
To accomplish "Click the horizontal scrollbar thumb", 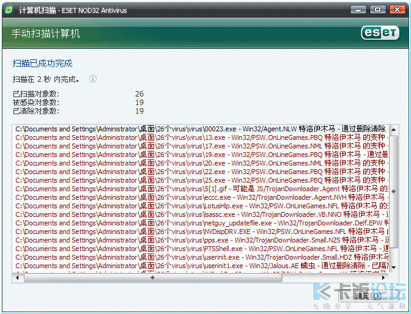I will (153, 277).
